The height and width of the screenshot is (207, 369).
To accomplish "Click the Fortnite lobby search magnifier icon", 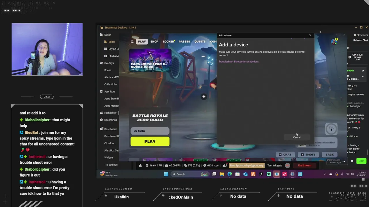I will [x=132, y=42].
